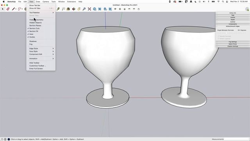The height and width of the screenshot is (141, 250).
Task: Select the Zoom magnifier tool
Action: pyautogui.click(x=84, y=9)
